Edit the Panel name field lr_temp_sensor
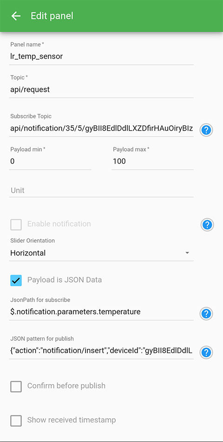This screenshot has width=223, height=442. [101, 57]
